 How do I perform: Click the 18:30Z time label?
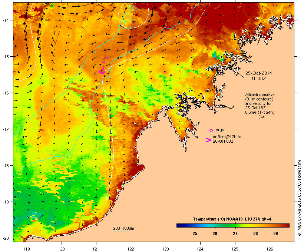pos(259,79)
